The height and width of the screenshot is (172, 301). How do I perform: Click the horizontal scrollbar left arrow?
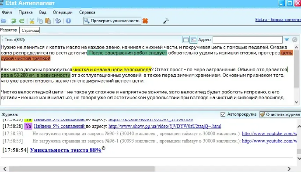coord(5,169)
